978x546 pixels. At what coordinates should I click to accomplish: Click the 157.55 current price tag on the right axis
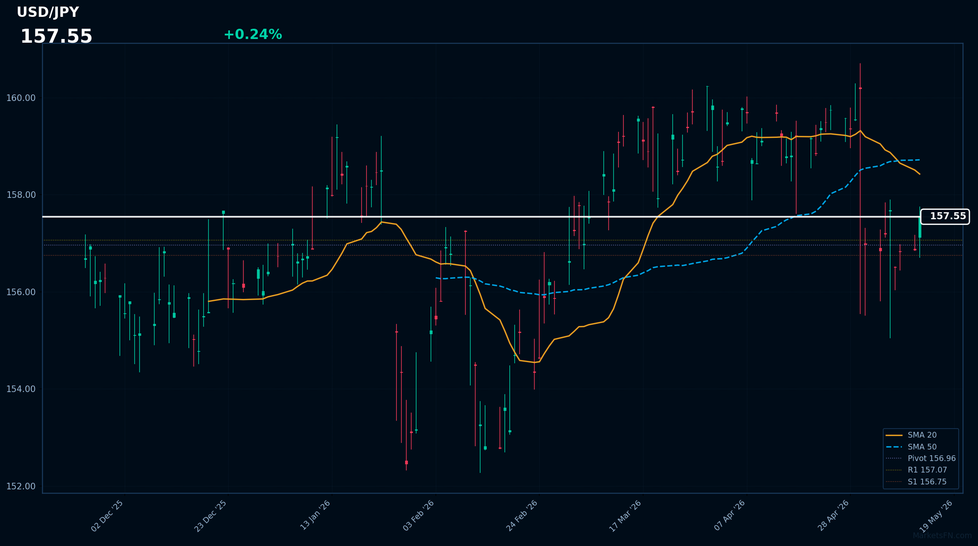click(945, 216)
